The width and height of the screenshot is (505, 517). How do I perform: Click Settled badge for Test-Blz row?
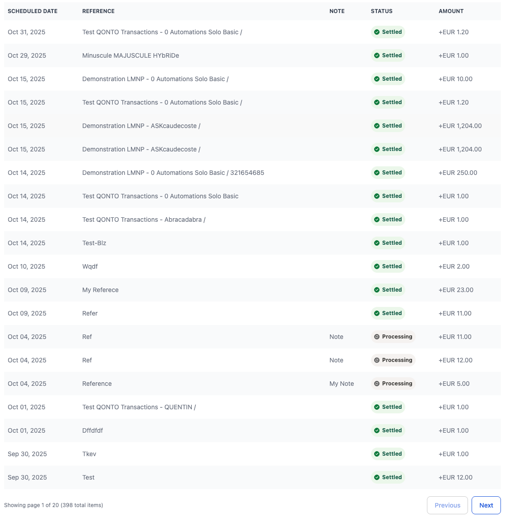(x=388, y=243)
